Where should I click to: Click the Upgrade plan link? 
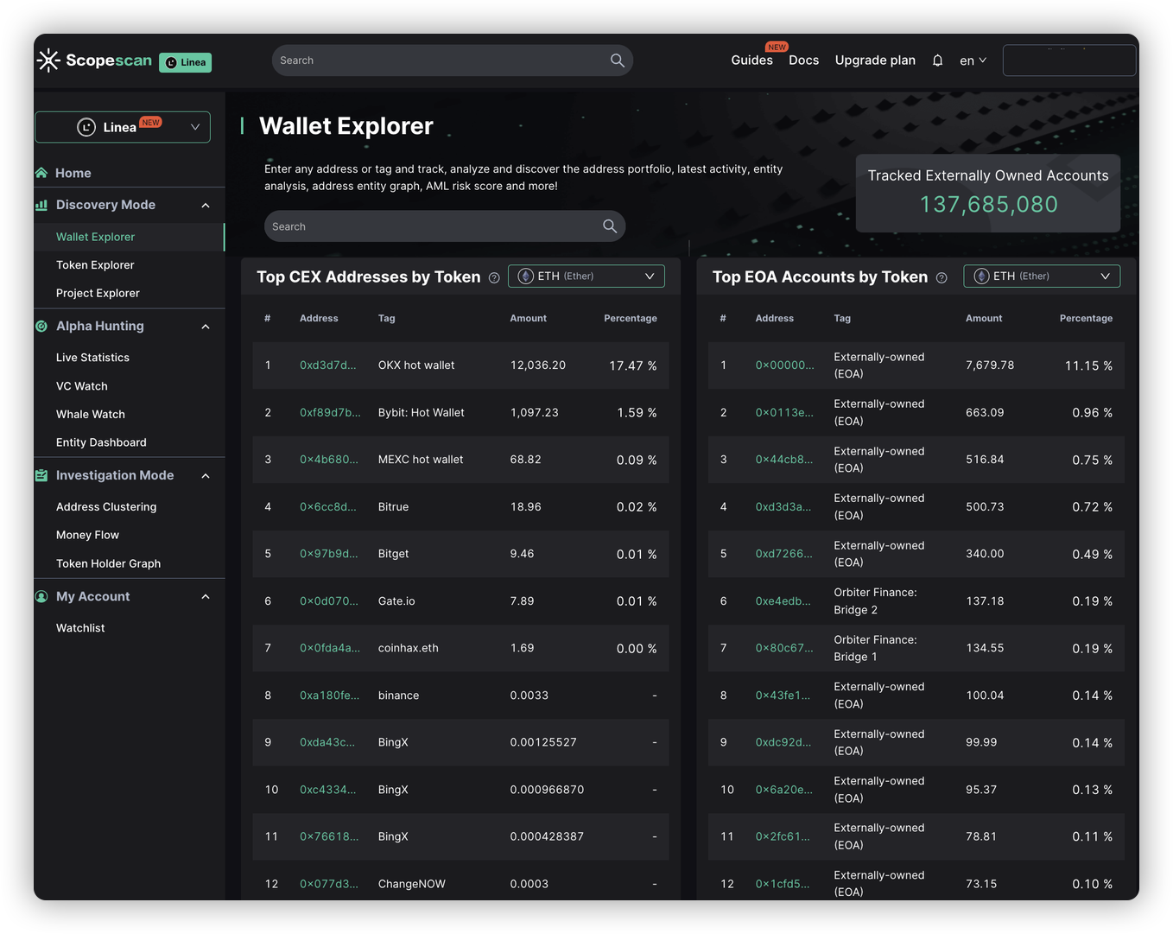tap(875, 60)
